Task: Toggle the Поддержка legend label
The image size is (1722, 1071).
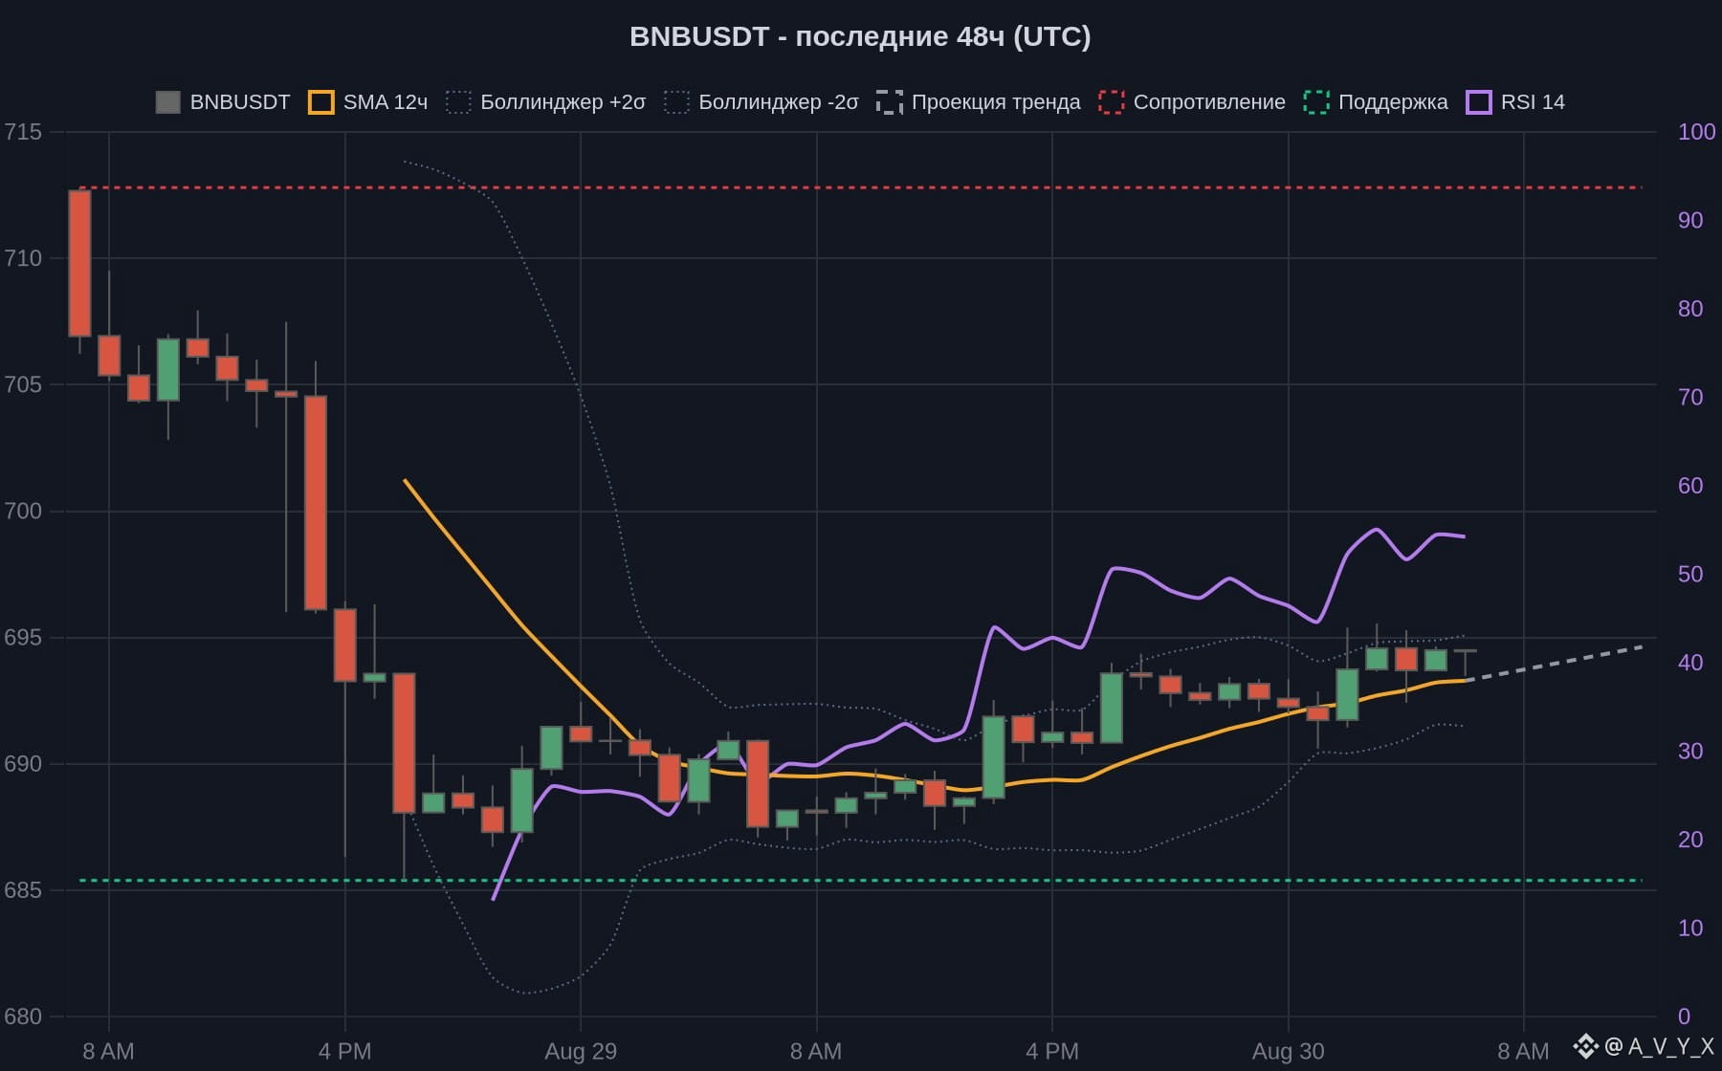Action: [1393, 102]
